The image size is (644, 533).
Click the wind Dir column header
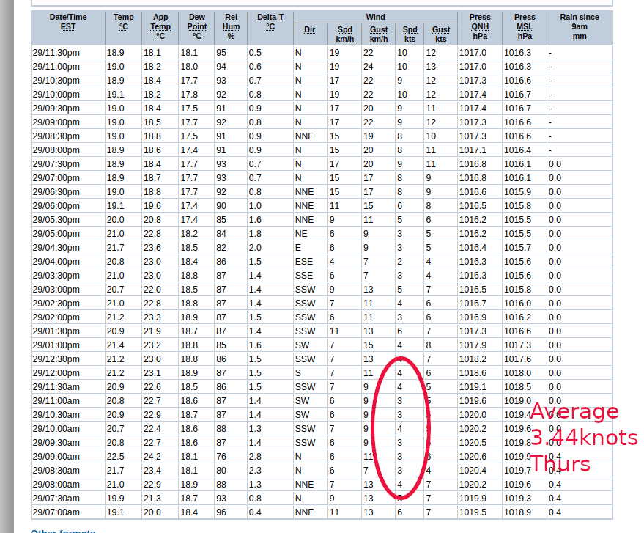pyautogui.click(x=309, y=30)
